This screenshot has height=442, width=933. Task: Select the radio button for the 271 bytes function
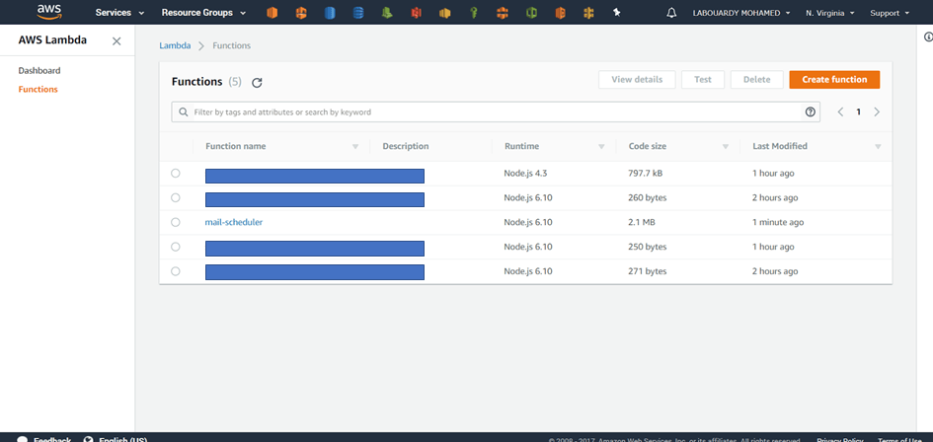pos(175,270)
